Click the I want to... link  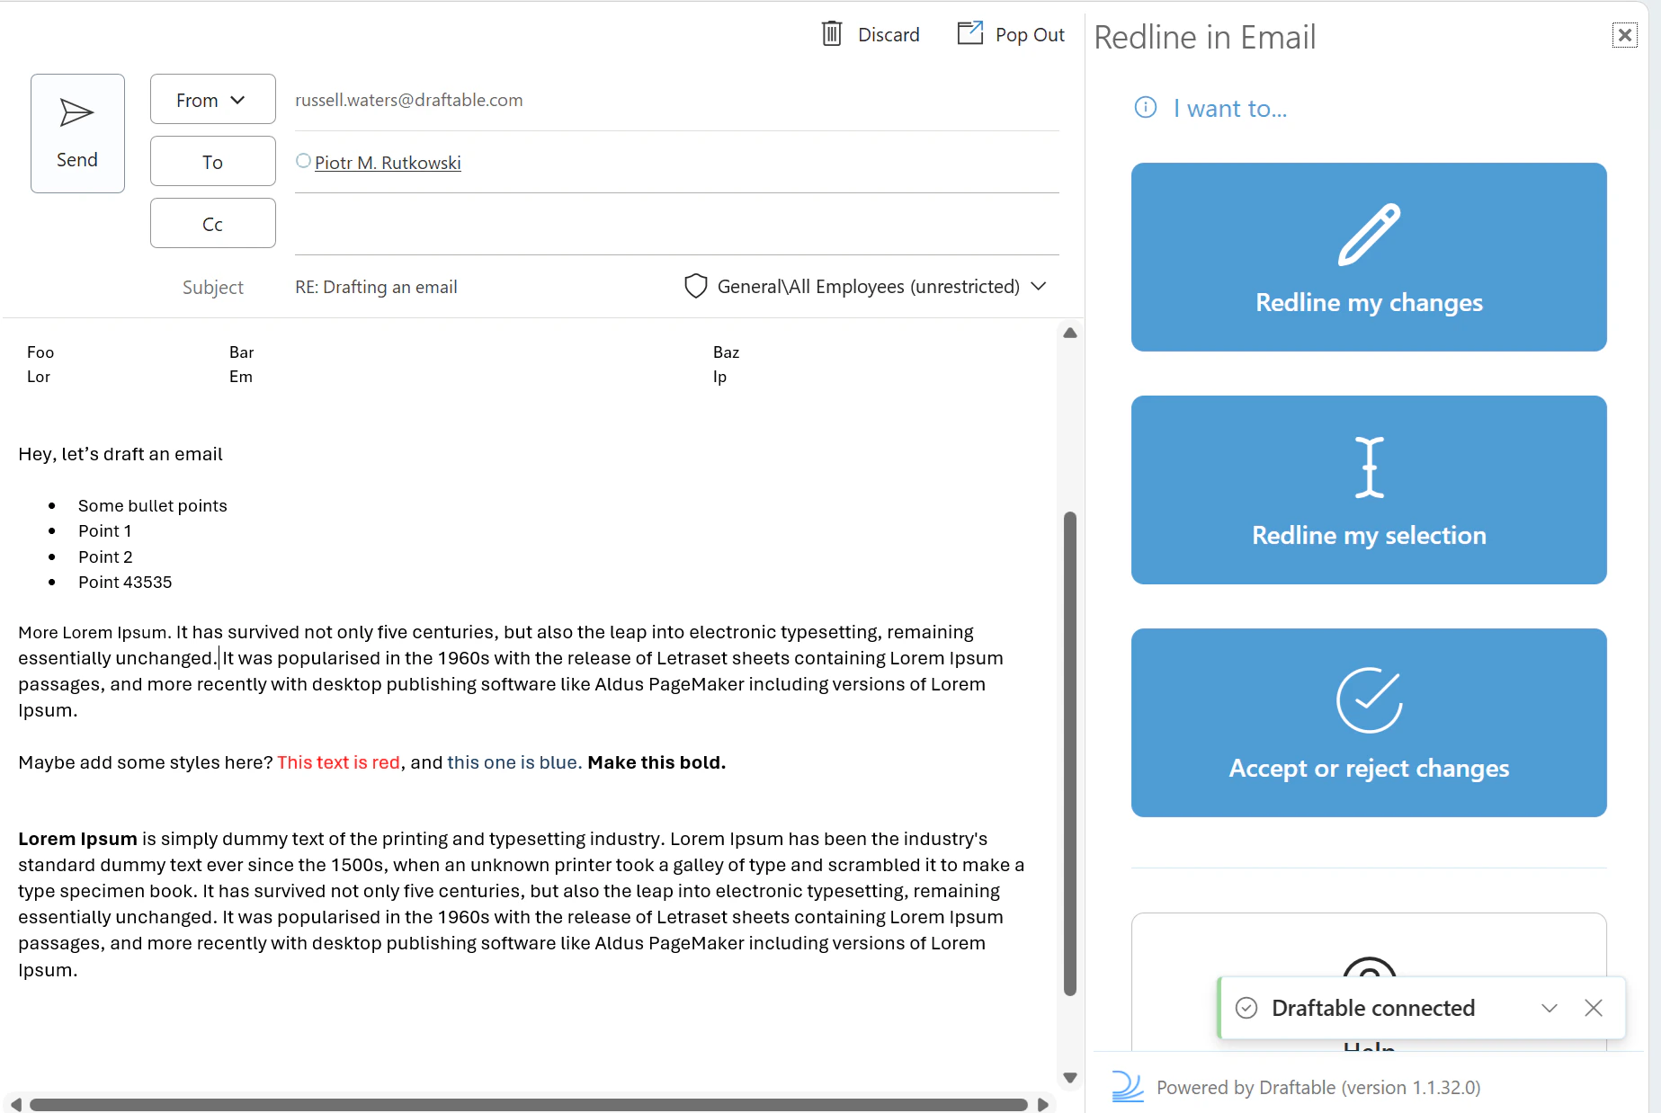(x=1230, y=109)
